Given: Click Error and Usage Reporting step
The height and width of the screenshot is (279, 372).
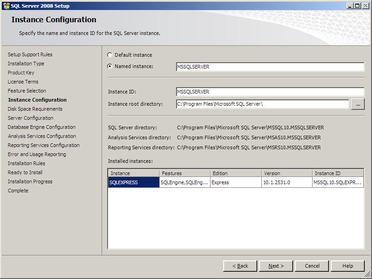Looking at the screenshot, I should click(37, 154).
